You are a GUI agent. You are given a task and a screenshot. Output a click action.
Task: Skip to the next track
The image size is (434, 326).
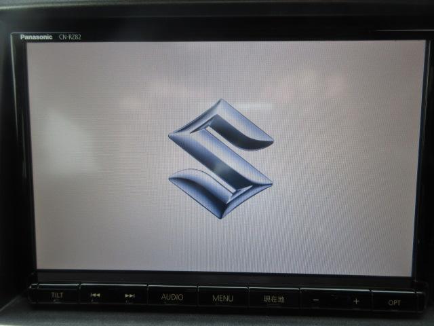click(x=130, y=296)
